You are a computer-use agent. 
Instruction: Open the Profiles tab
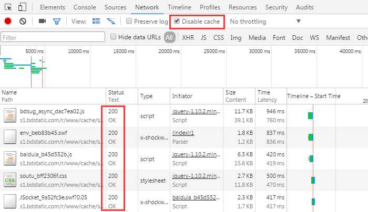point(210,7)
